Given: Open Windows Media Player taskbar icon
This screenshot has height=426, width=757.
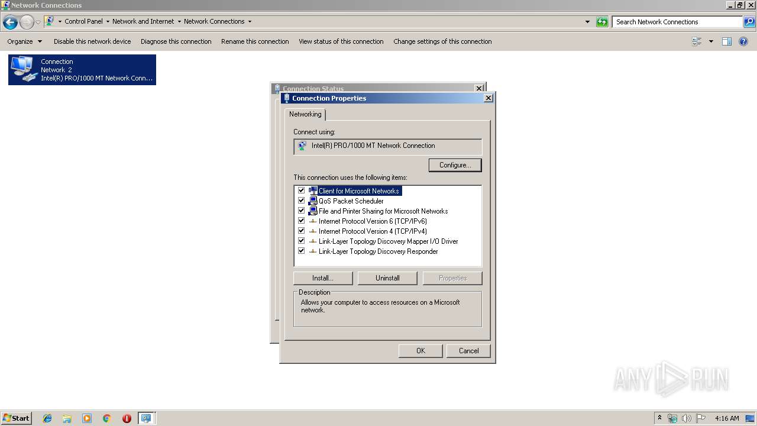Looking at the screenshot, I should [87, 418].
